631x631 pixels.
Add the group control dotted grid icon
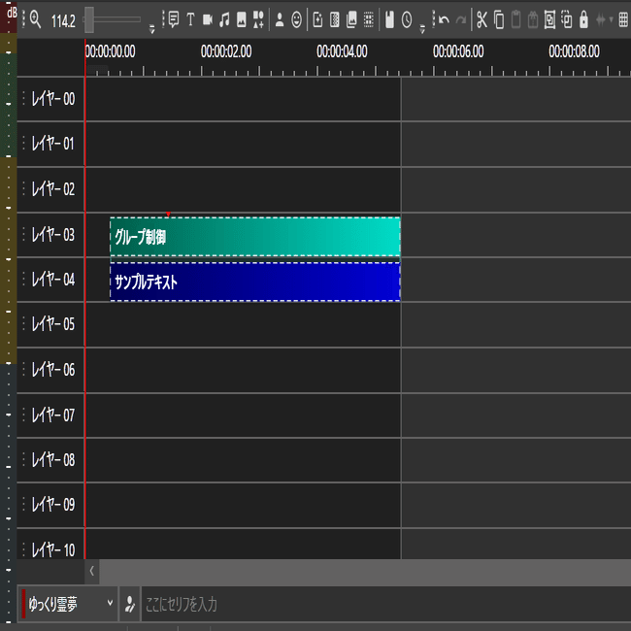click(x=369, y=19)
